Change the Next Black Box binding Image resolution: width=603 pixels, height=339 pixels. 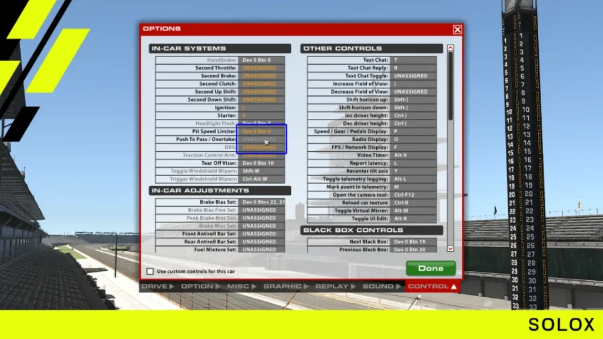[413, 242]
